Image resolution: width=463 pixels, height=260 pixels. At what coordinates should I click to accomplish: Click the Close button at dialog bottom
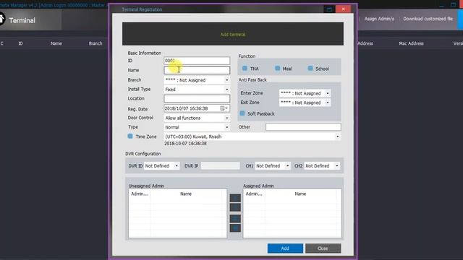(323, 248)
